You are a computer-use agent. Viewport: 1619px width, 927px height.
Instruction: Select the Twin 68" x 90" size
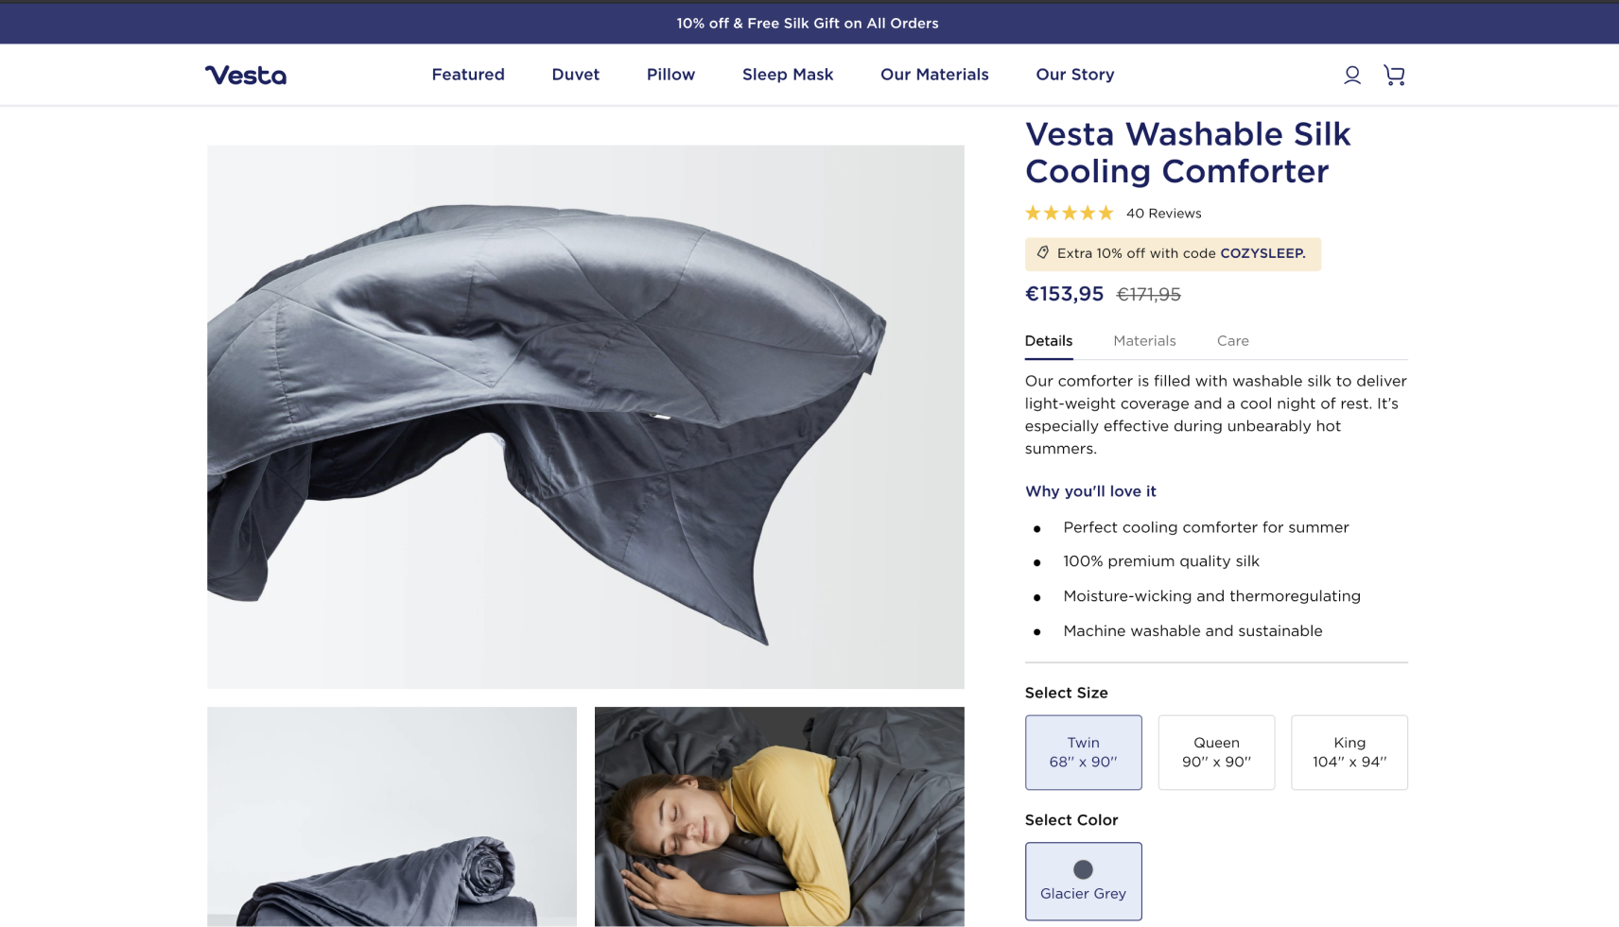pos(1083,752)
